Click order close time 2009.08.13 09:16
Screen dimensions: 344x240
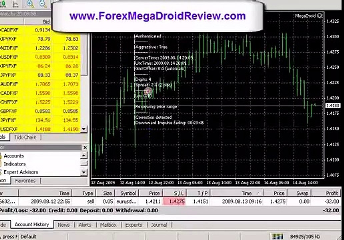point(242,201)
